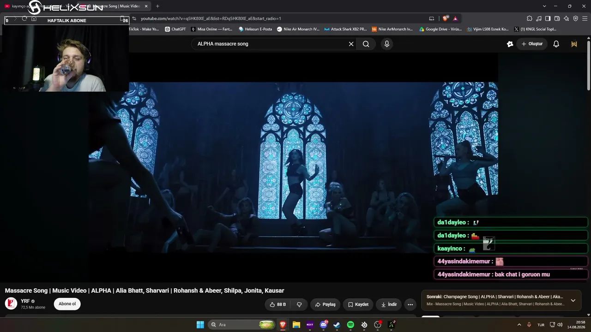Close the Massacre Song browser tab
Image resolution: width=591 pixels, height=332 pixels.
click(146, 6)
